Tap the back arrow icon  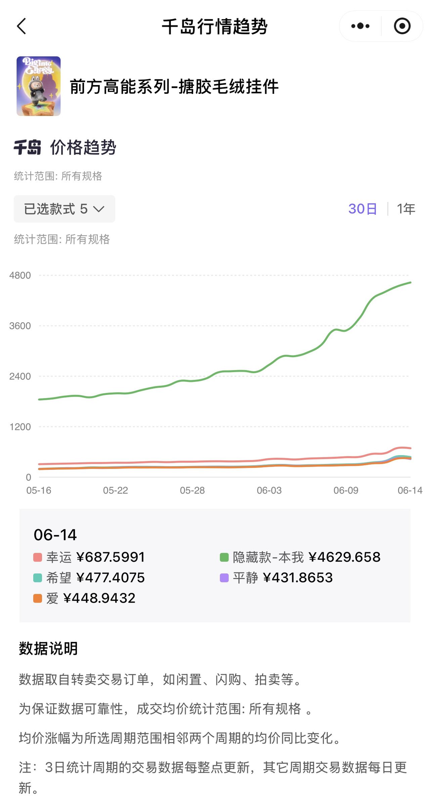point(22,26)
